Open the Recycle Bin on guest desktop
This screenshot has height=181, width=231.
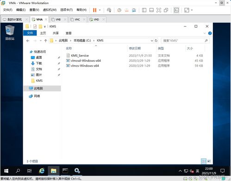tap(10, 32)
